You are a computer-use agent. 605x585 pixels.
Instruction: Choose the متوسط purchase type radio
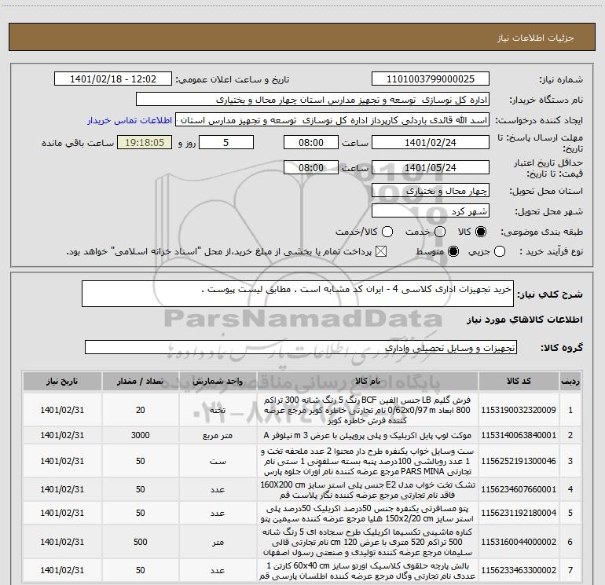[453, 251]
